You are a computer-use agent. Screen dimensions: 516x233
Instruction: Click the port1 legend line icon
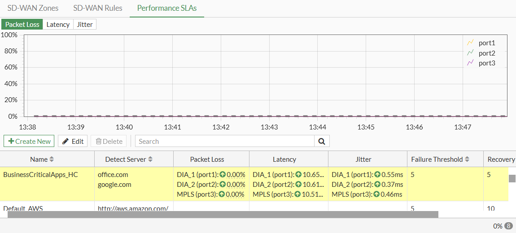point(470,43)
